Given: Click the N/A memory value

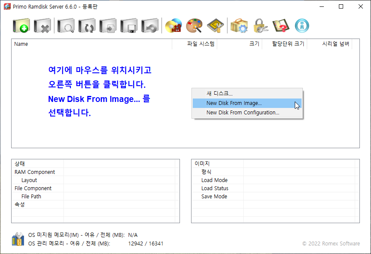Looking at the screenshot, I should (133, 235).
